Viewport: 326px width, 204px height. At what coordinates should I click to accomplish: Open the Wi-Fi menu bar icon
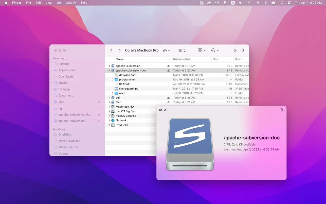(x=258, y=3)
